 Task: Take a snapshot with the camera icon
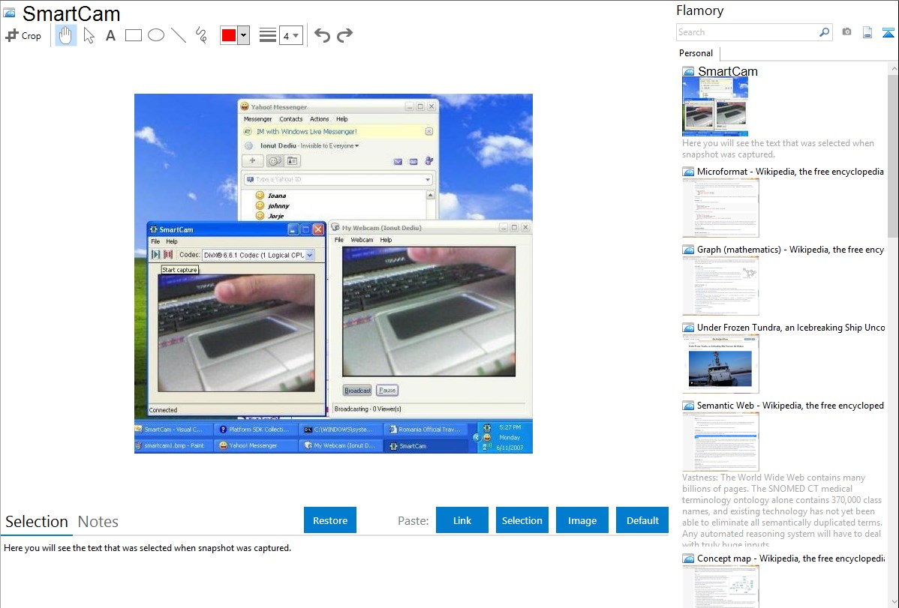click(x=846, y=32)
